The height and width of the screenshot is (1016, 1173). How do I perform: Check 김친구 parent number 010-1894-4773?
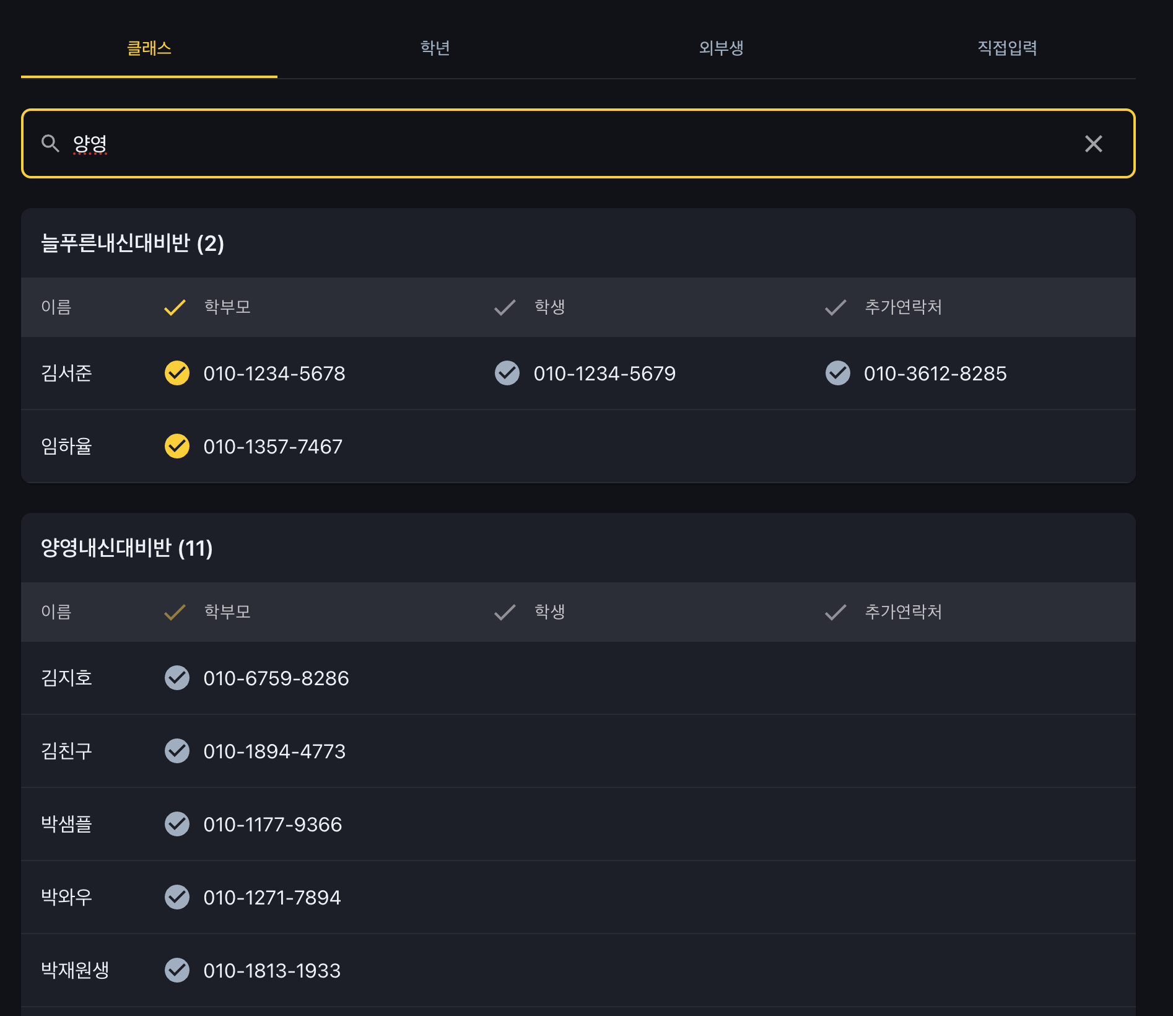coord(177,751)
